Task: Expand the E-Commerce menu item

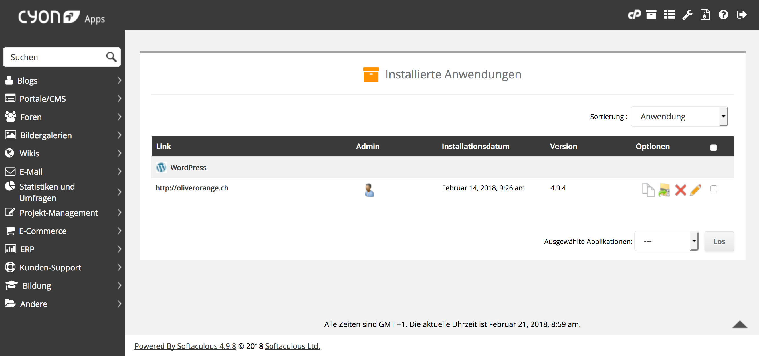Action: tap(62, 231)
